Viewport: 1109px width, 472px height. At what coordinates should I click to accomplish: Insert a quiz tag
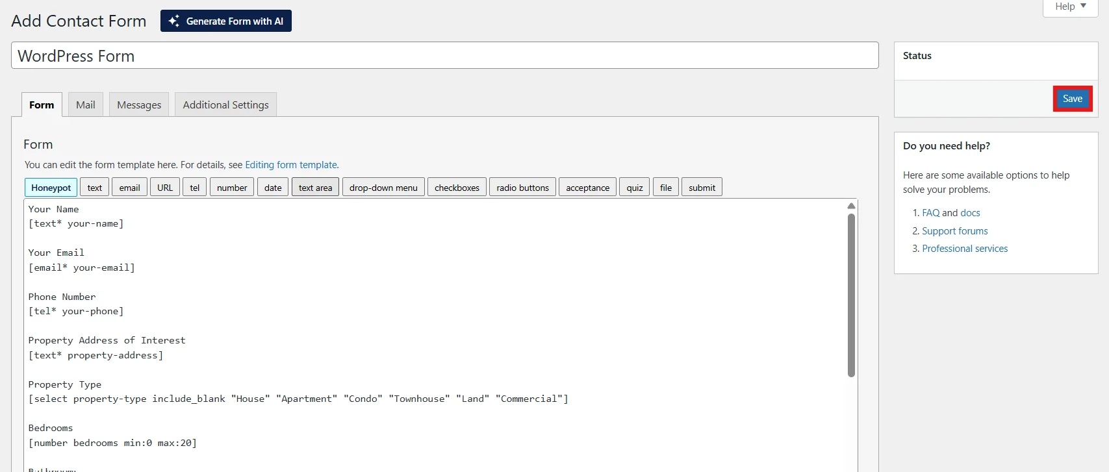tap(635, 188)
